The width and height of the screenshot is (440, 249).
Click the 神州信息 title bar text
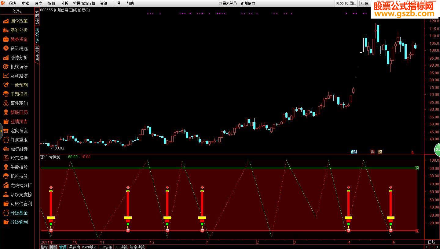[x=248, y=3]
